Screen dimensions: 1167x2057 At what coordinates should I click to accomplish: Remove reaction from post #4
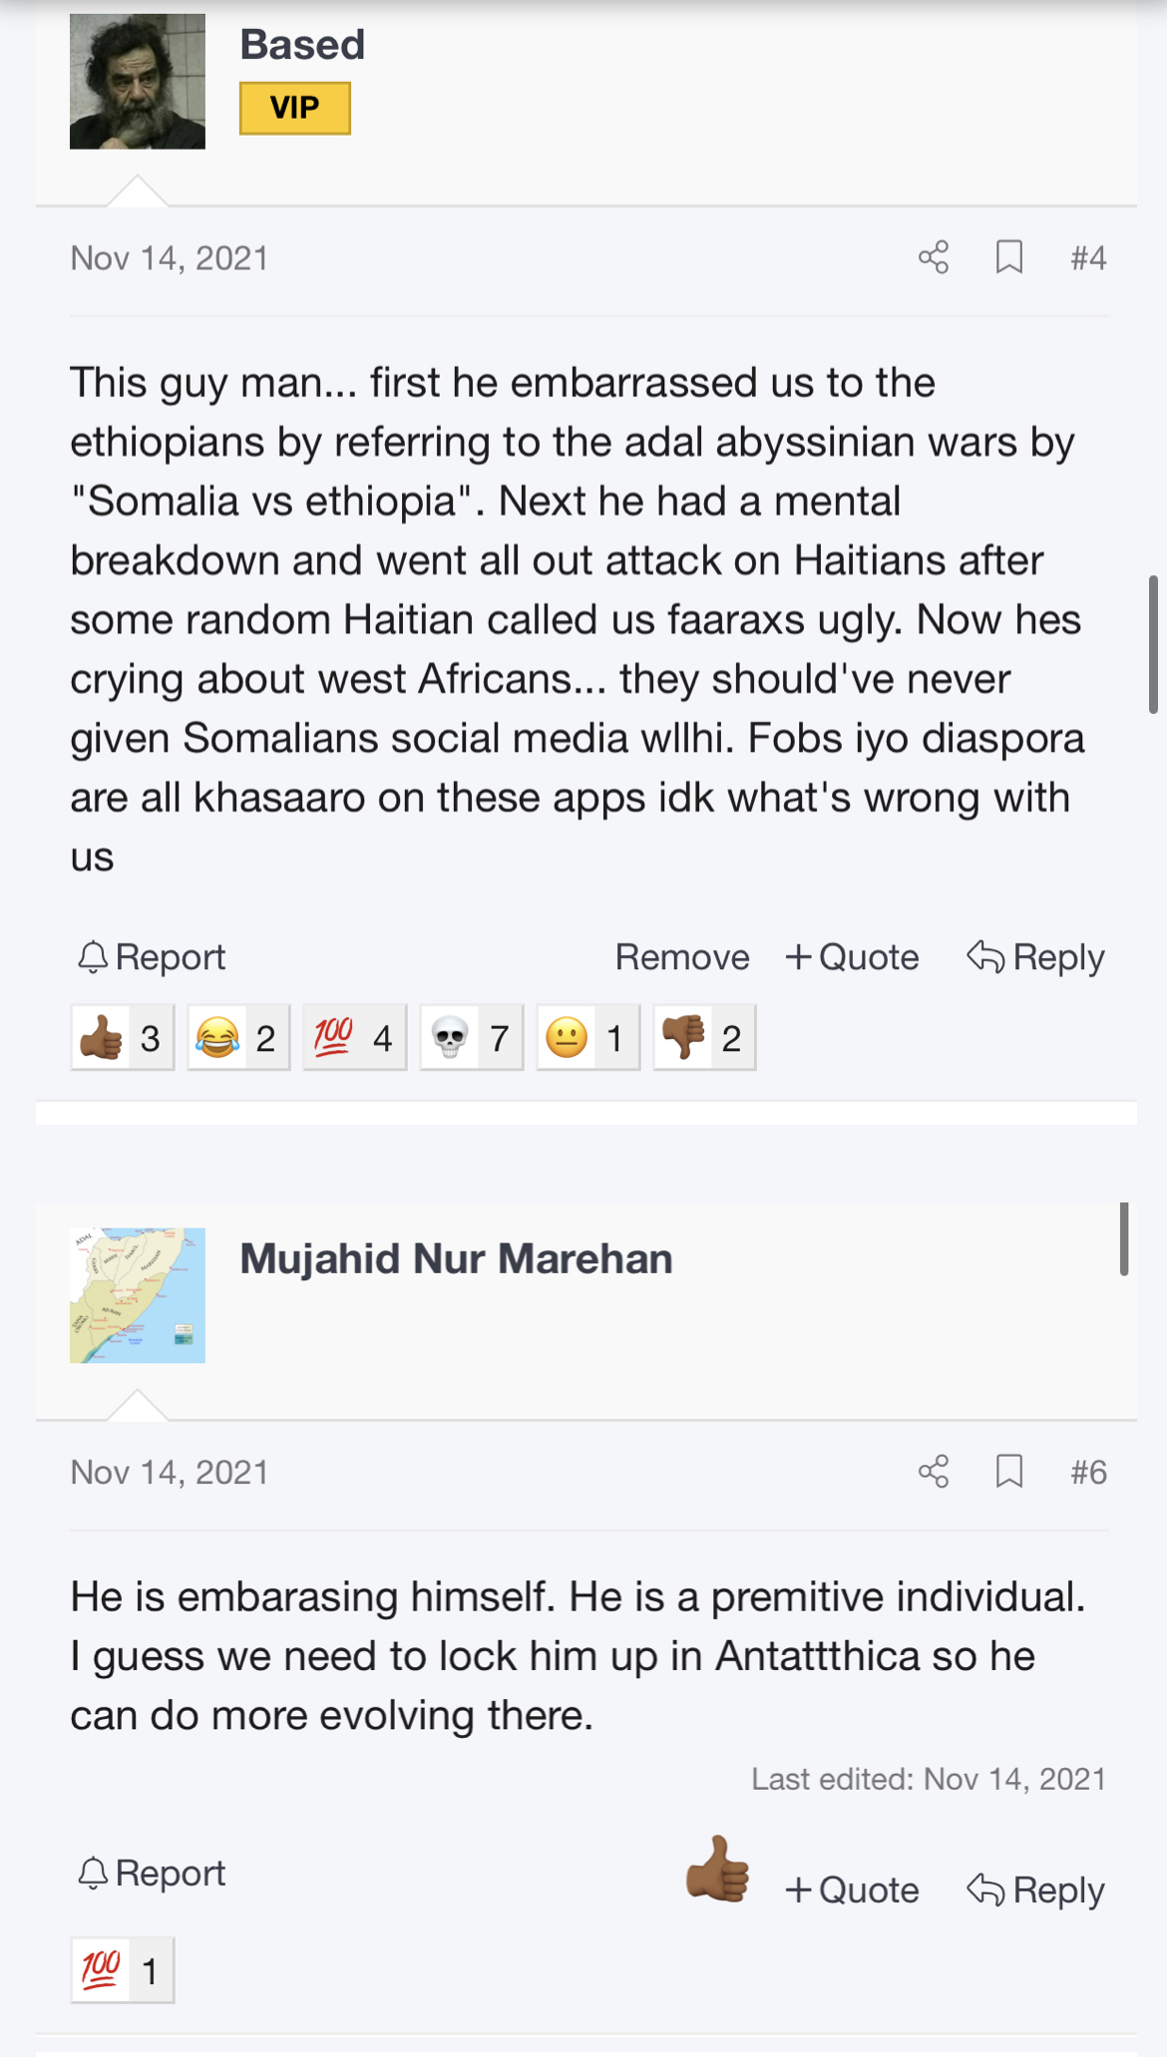tap(682, 957)
